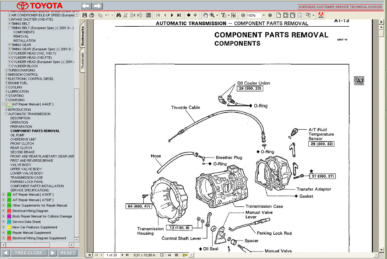Click the zoom in plus button
Viewport: 387px width, 259px height.
[270, 15]
